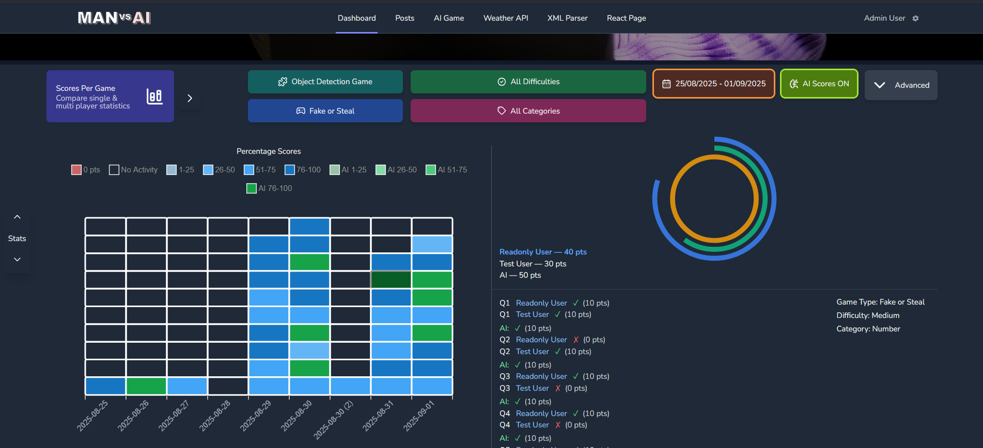This screenshot has height=448, width=983.
Task: Toggle the Fake or Steal game filter
Action: pos(325,111)
